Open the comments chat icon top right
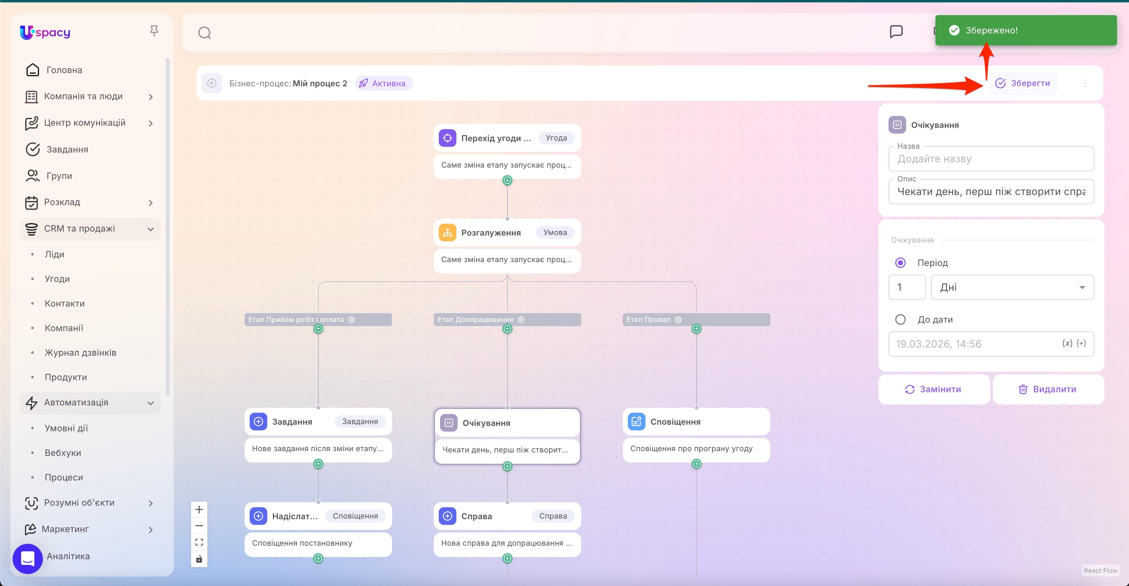The height and width of the screenshot is (586, 1129). pos(897,31)
